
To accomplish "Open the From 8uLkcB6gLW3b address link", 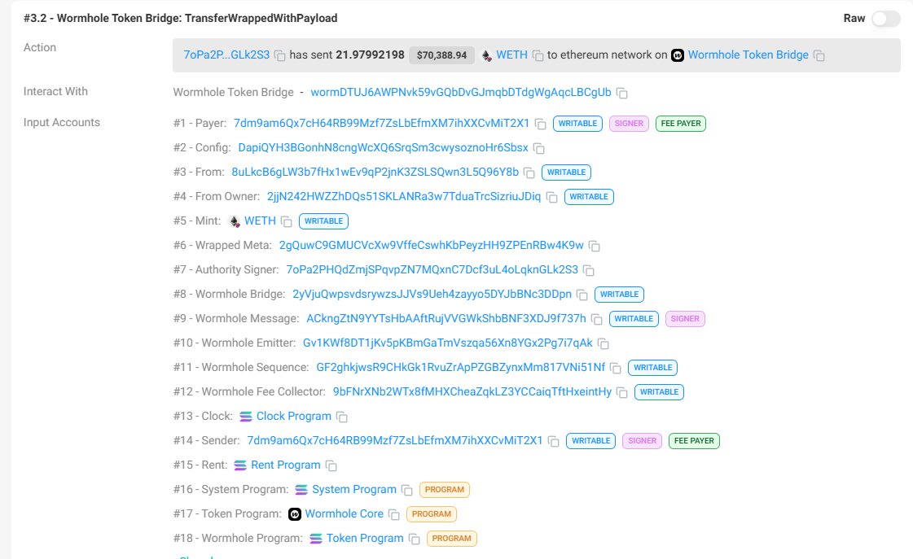I will click(x=375, y=172).
